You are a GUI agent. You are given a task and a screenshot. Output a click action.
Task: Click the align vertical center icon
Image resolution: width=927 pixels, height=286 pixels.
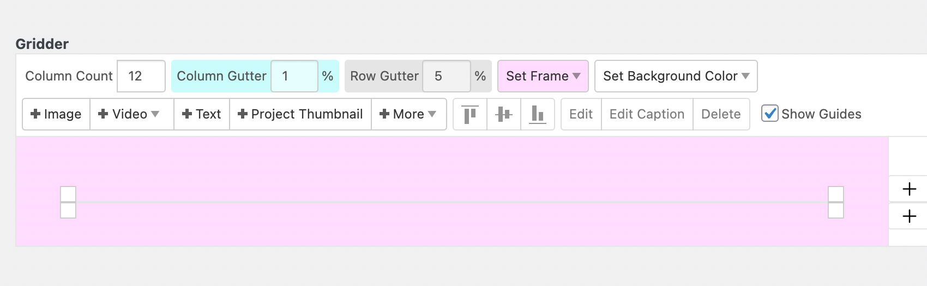click(504, 114)
